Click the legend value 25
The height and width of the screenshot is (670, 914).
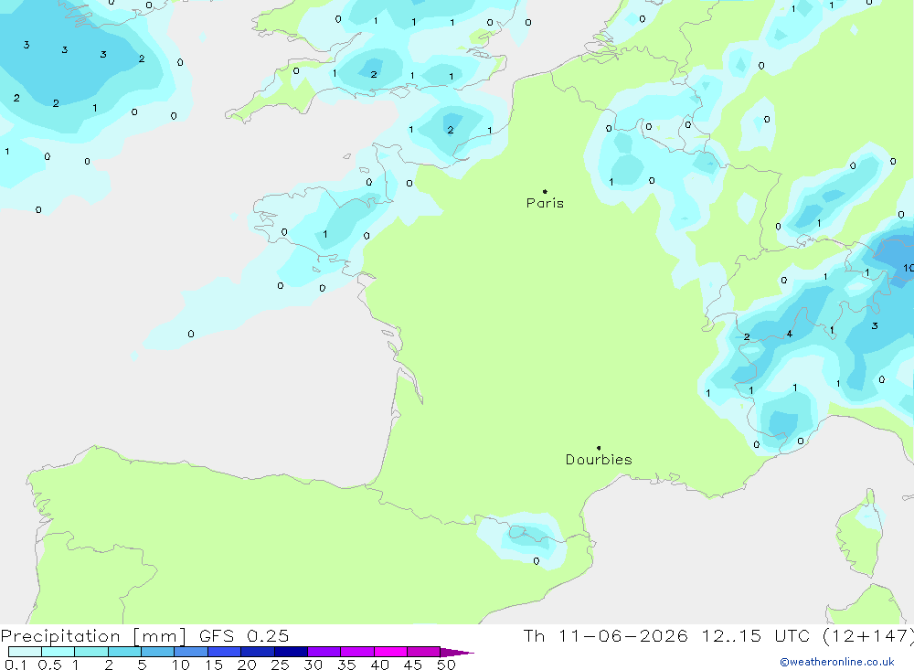[280, 665]
